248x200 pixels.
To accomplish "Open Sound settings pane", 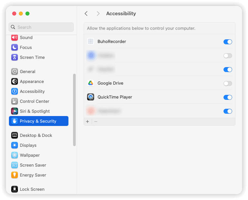I will tap(26, 38).
